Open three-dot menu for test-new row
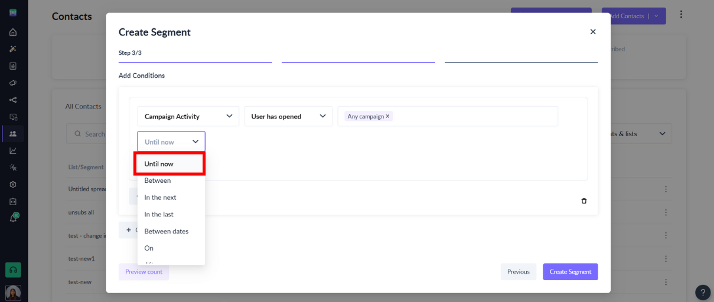 point(666,282)
